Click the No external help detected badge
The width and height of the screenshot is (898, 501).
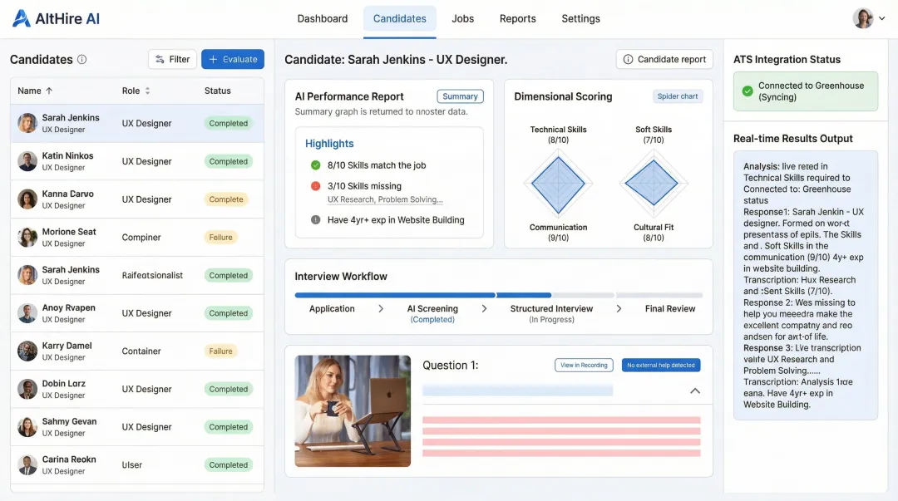pyautogui.click(x=661, y=365)
